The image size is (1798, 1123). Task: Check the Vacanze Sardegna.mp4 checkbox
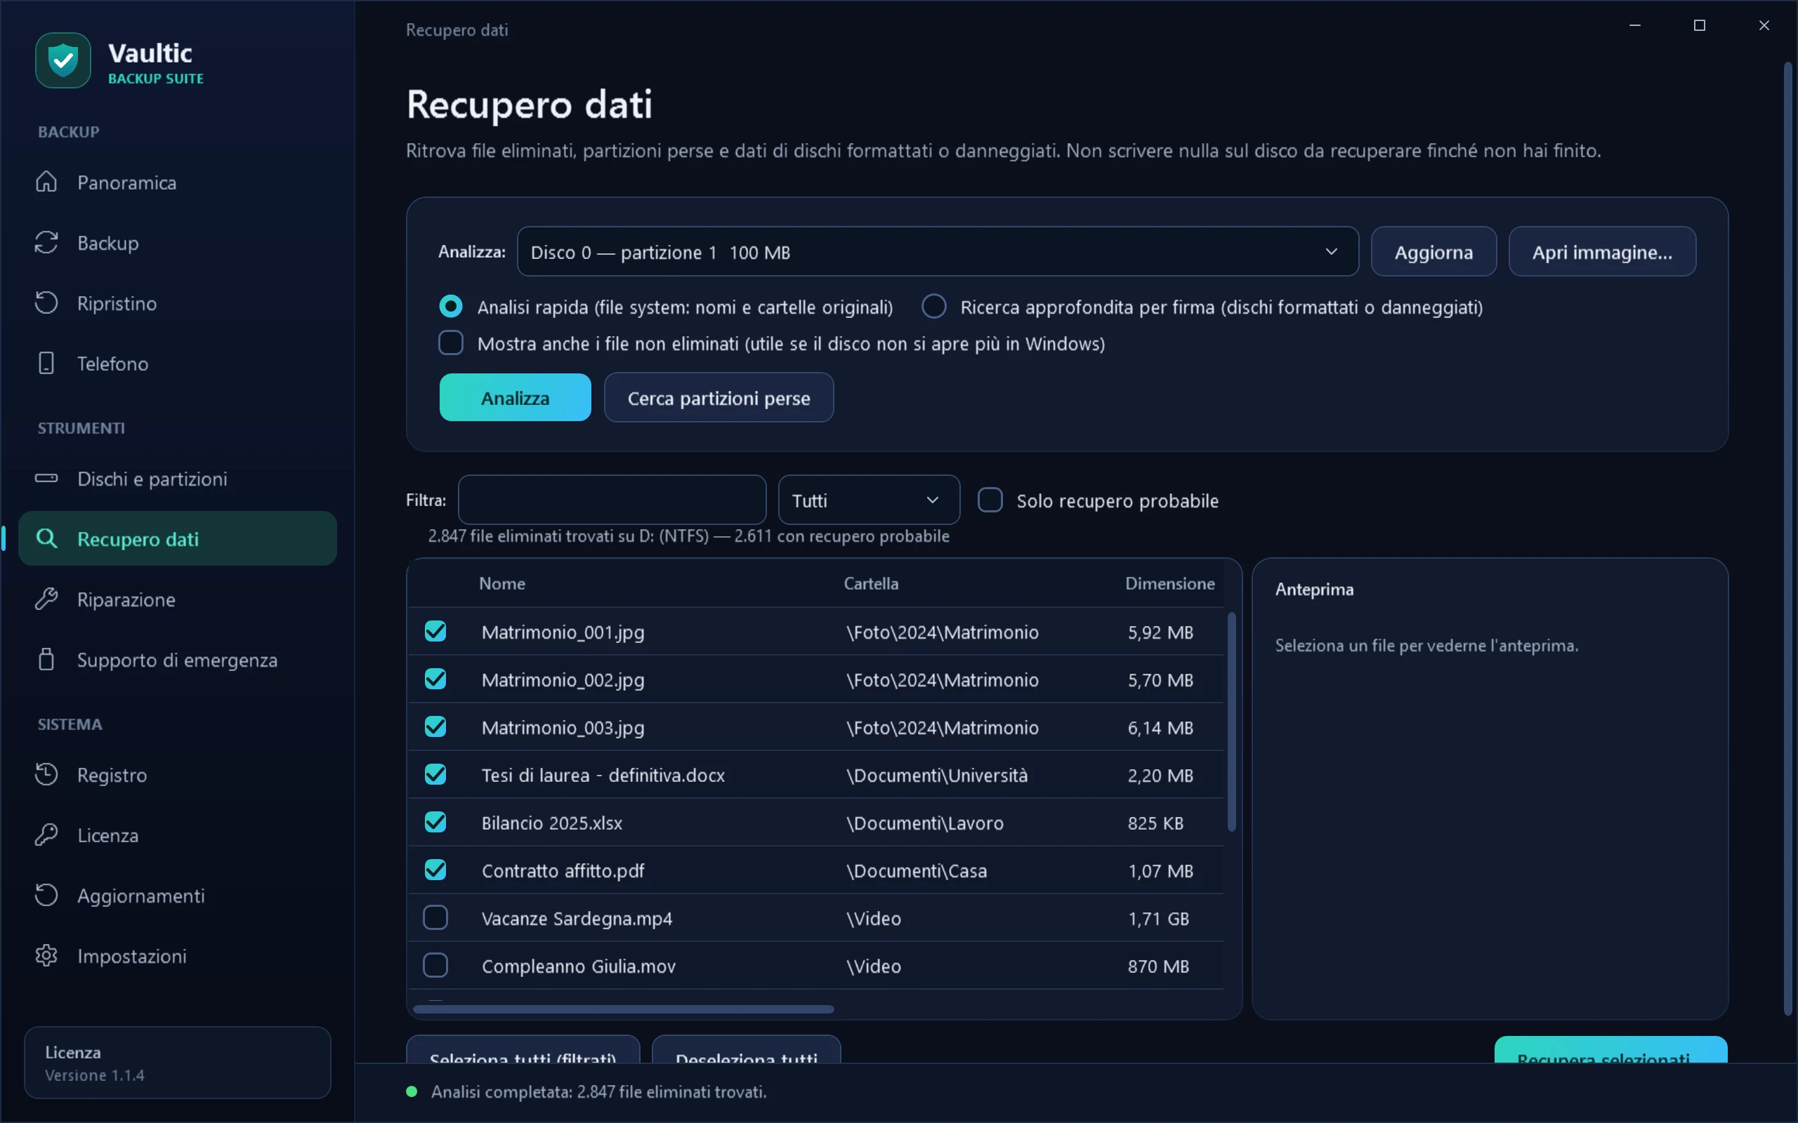click(435, 918)
